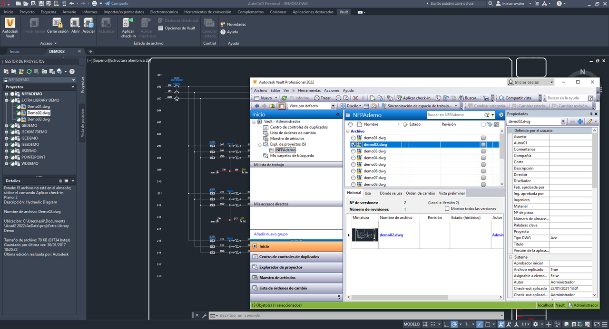Image resolution: width=609 pixels, height=329 pixels.
Task: Open the NFPADEMO project dropdown
Action: point(72,80)
